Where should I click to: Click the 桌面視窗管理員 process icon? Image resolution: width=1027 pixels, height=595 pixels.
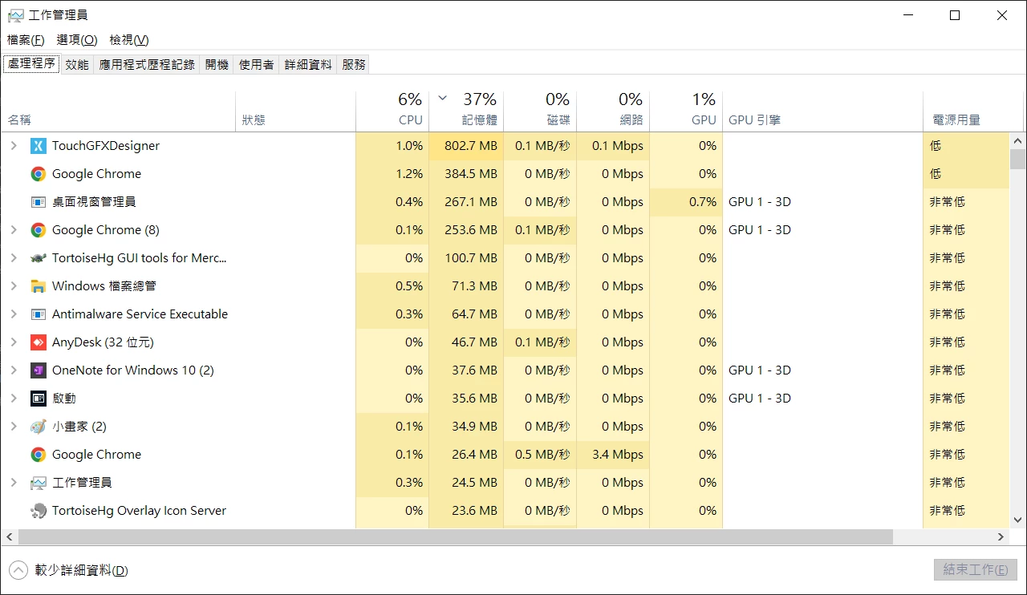tap(38, 202)
